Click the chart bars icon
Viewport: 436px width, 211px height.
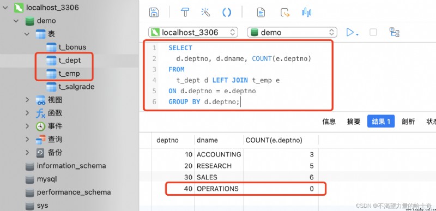tap(306, 12)
